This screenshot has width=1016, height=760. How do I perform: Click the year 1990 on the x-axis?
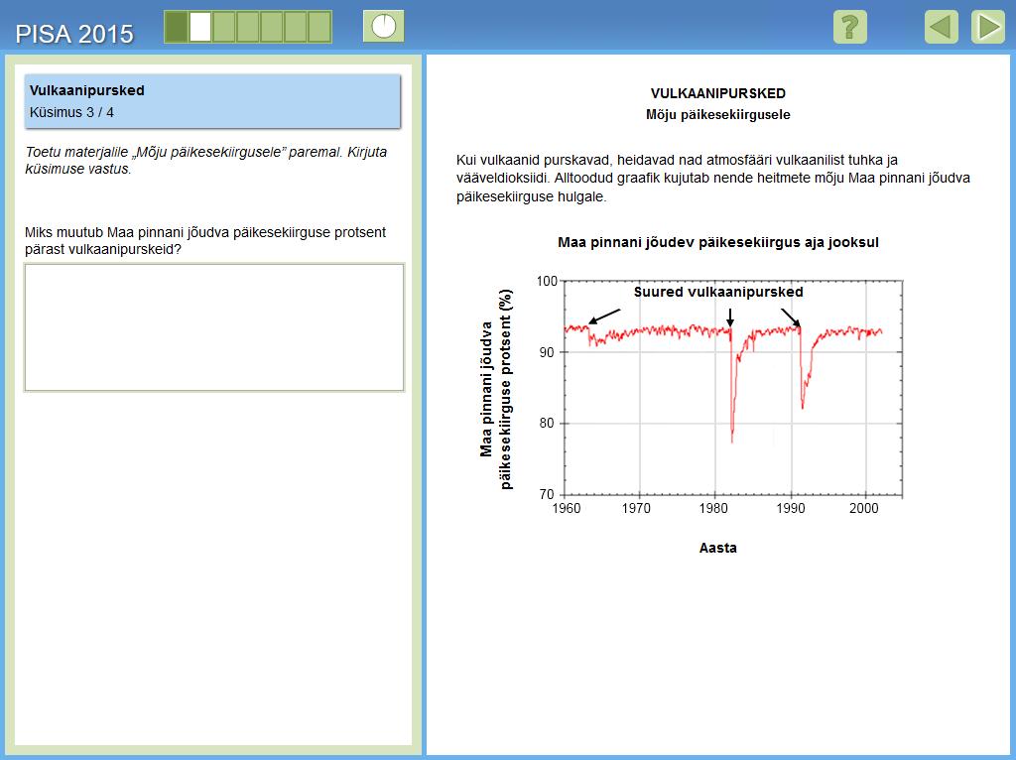pos(791,508)
